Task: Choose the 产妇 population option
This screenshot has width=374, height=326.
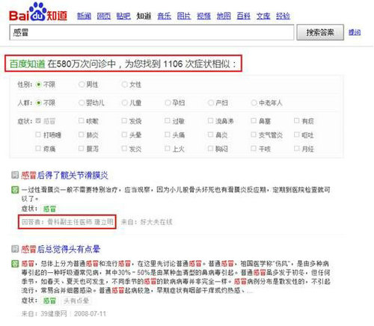Action: coord(211,102)
